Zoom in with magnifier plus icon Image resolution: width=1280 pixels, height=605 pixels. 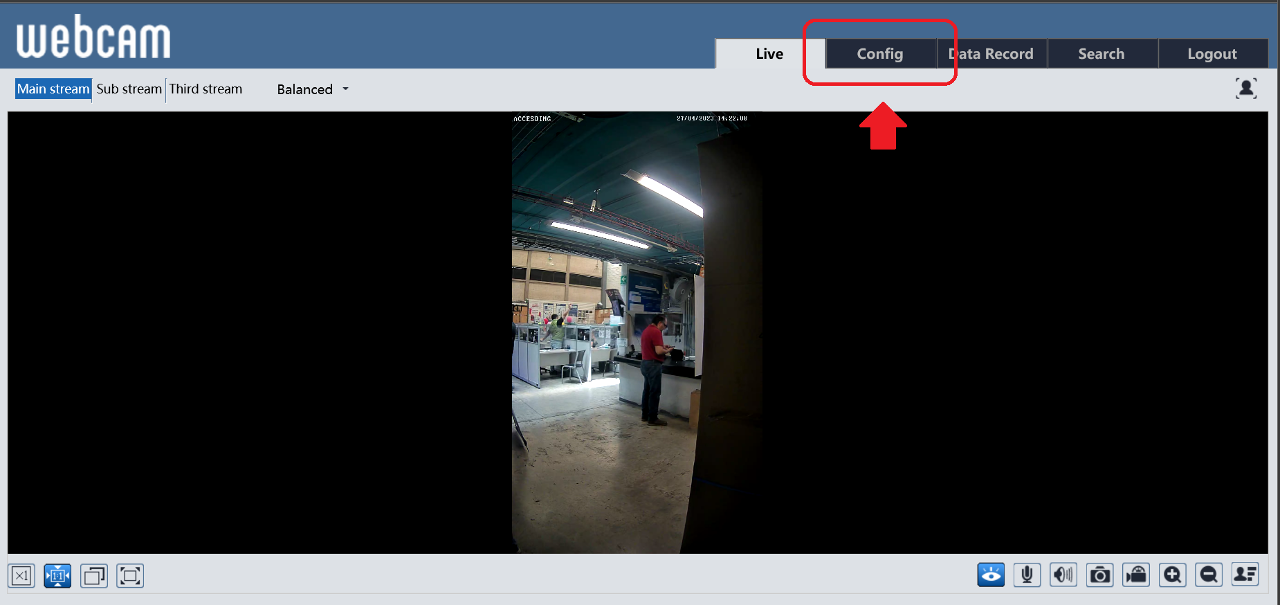click(x=1173, y=575)
